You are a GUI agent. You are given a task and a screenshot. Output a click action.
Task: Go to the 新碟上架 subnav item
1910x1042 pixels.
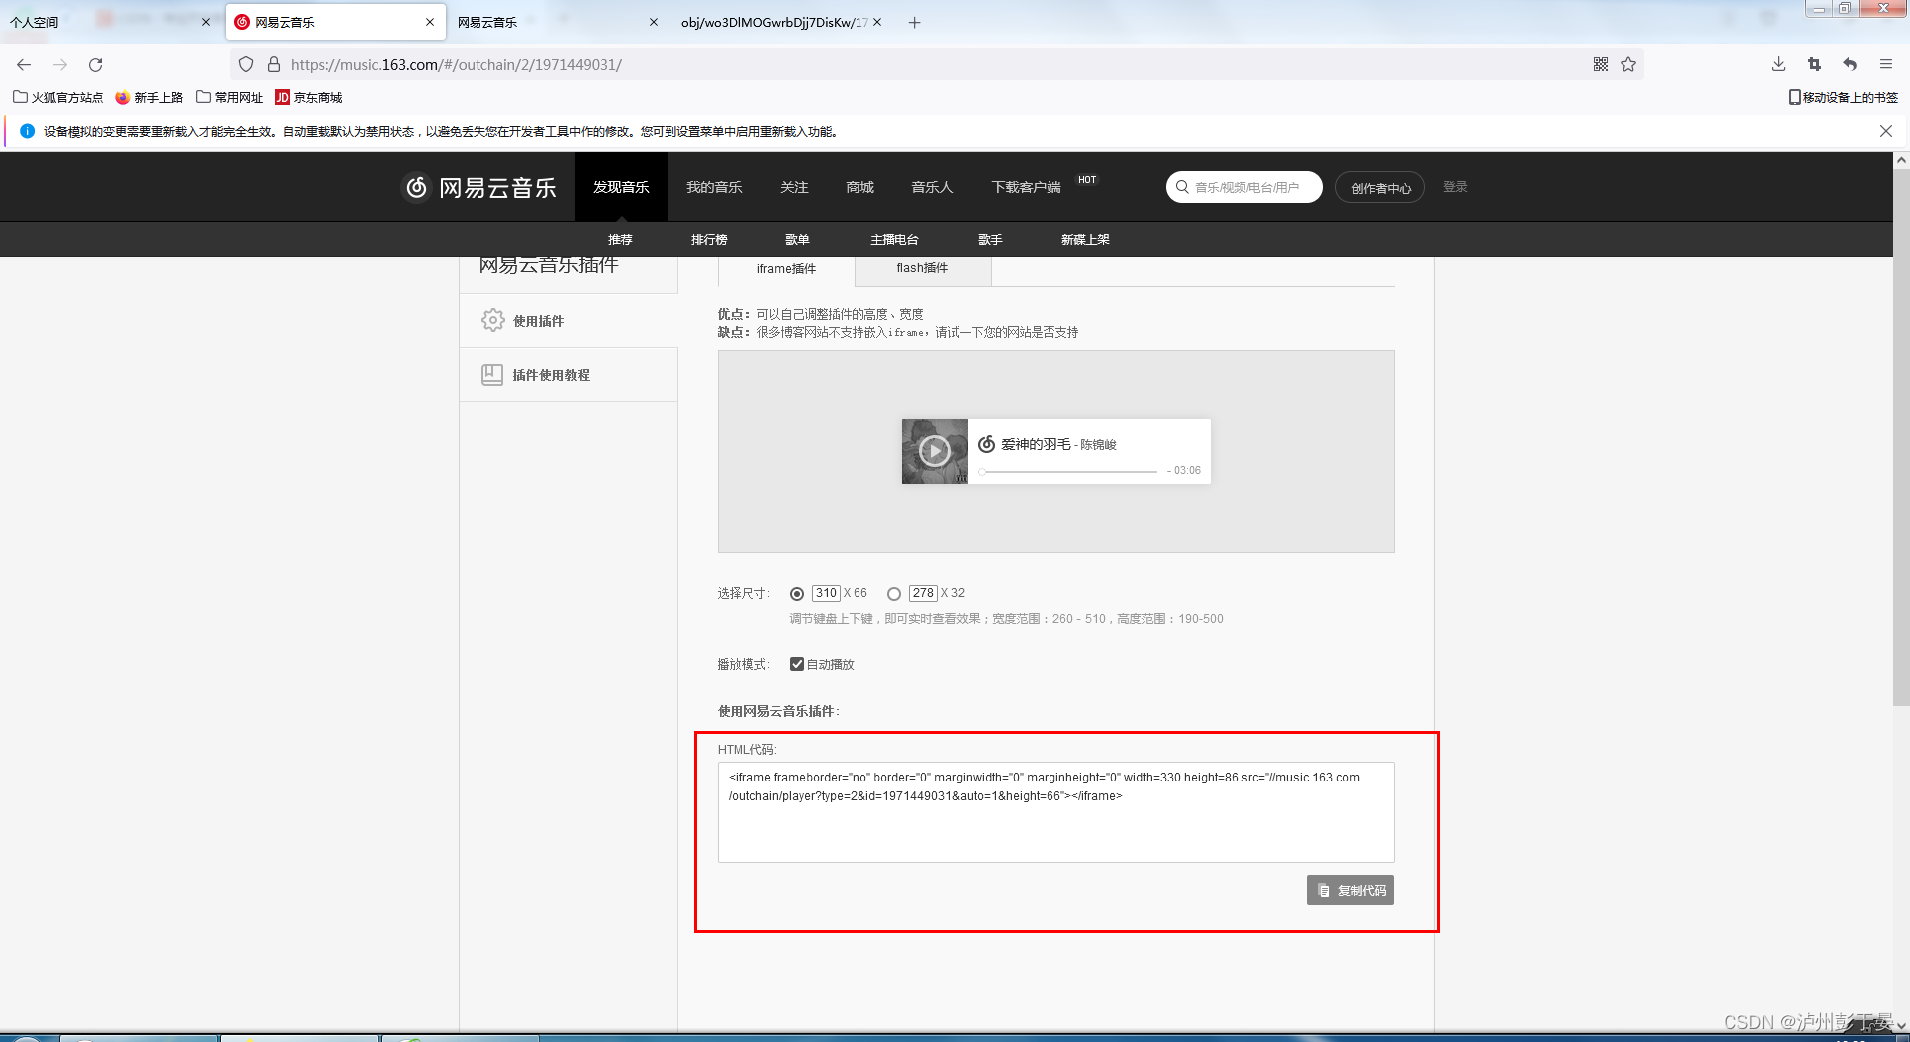click(x=1085, y=239)
